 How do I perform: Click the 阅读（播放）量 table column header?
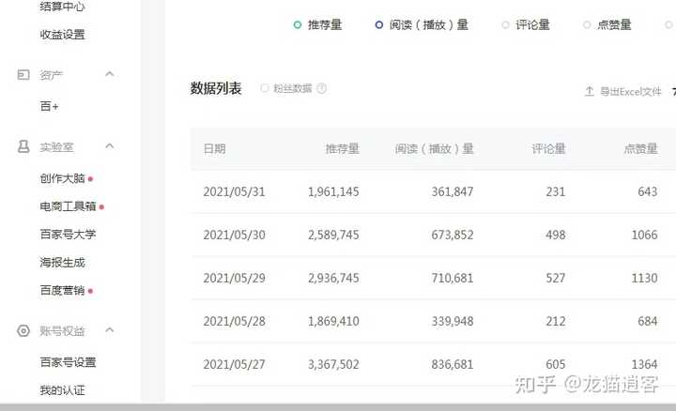coord(434,148)
